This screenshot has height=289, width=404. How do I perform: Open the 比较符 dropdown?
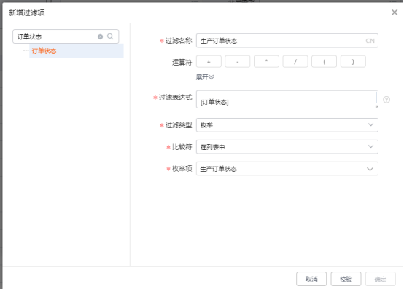(x=287, y=147)
